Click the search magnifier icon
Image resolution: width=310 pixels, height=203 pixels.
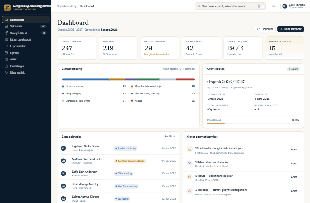(x=198, y=6)
